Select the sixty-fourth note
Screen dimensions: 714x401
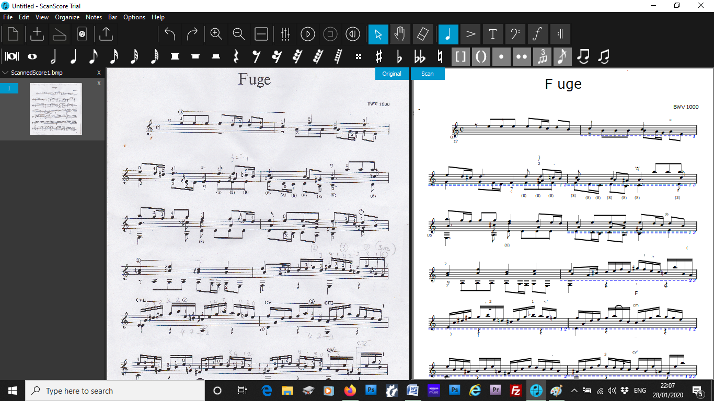pyautogui.click(x=155, y=56)
